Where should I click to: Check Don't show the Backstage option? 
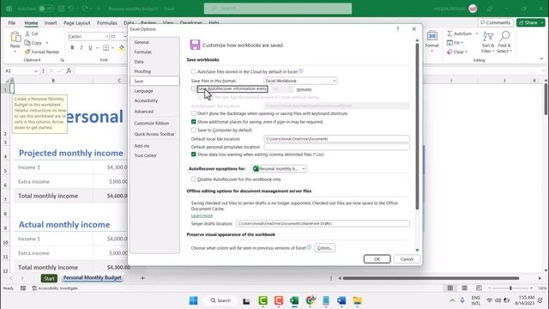click(193, 113)
